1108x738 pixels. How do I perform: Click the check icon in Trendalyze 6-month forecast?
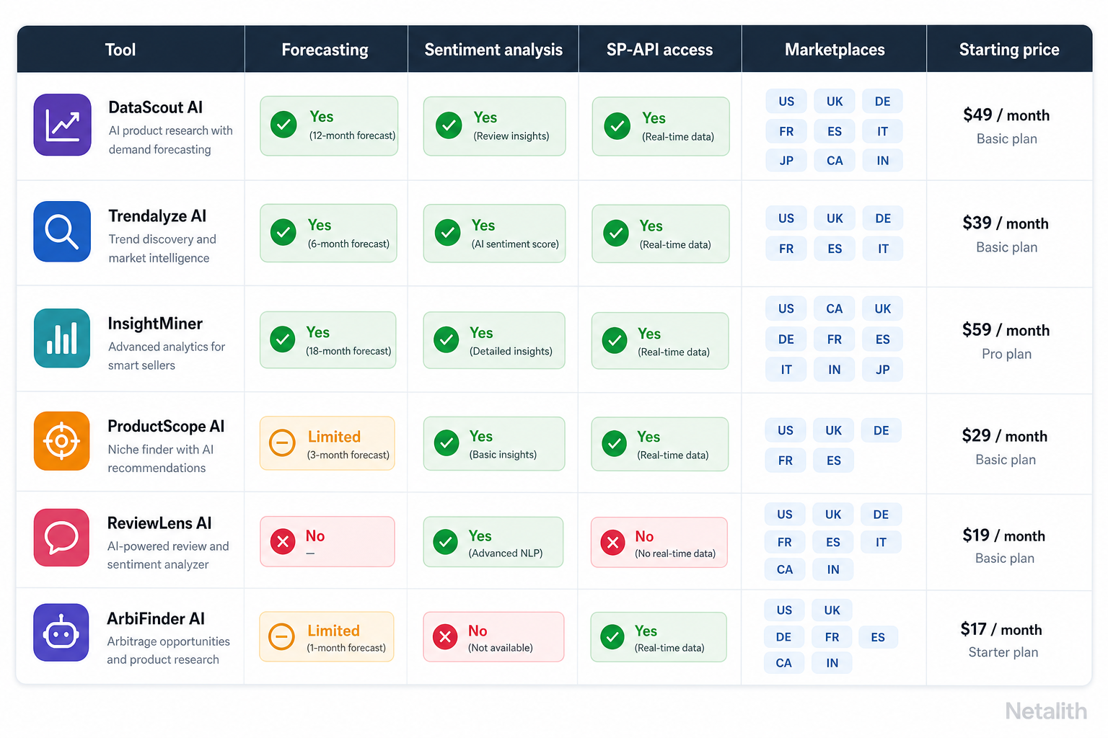coord(283,232)
